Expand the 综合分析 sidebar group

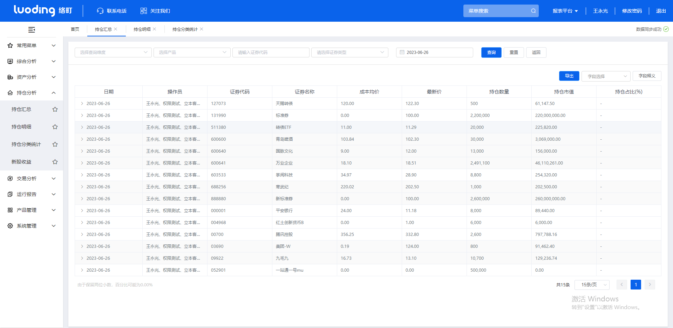[x=54, y=61]
